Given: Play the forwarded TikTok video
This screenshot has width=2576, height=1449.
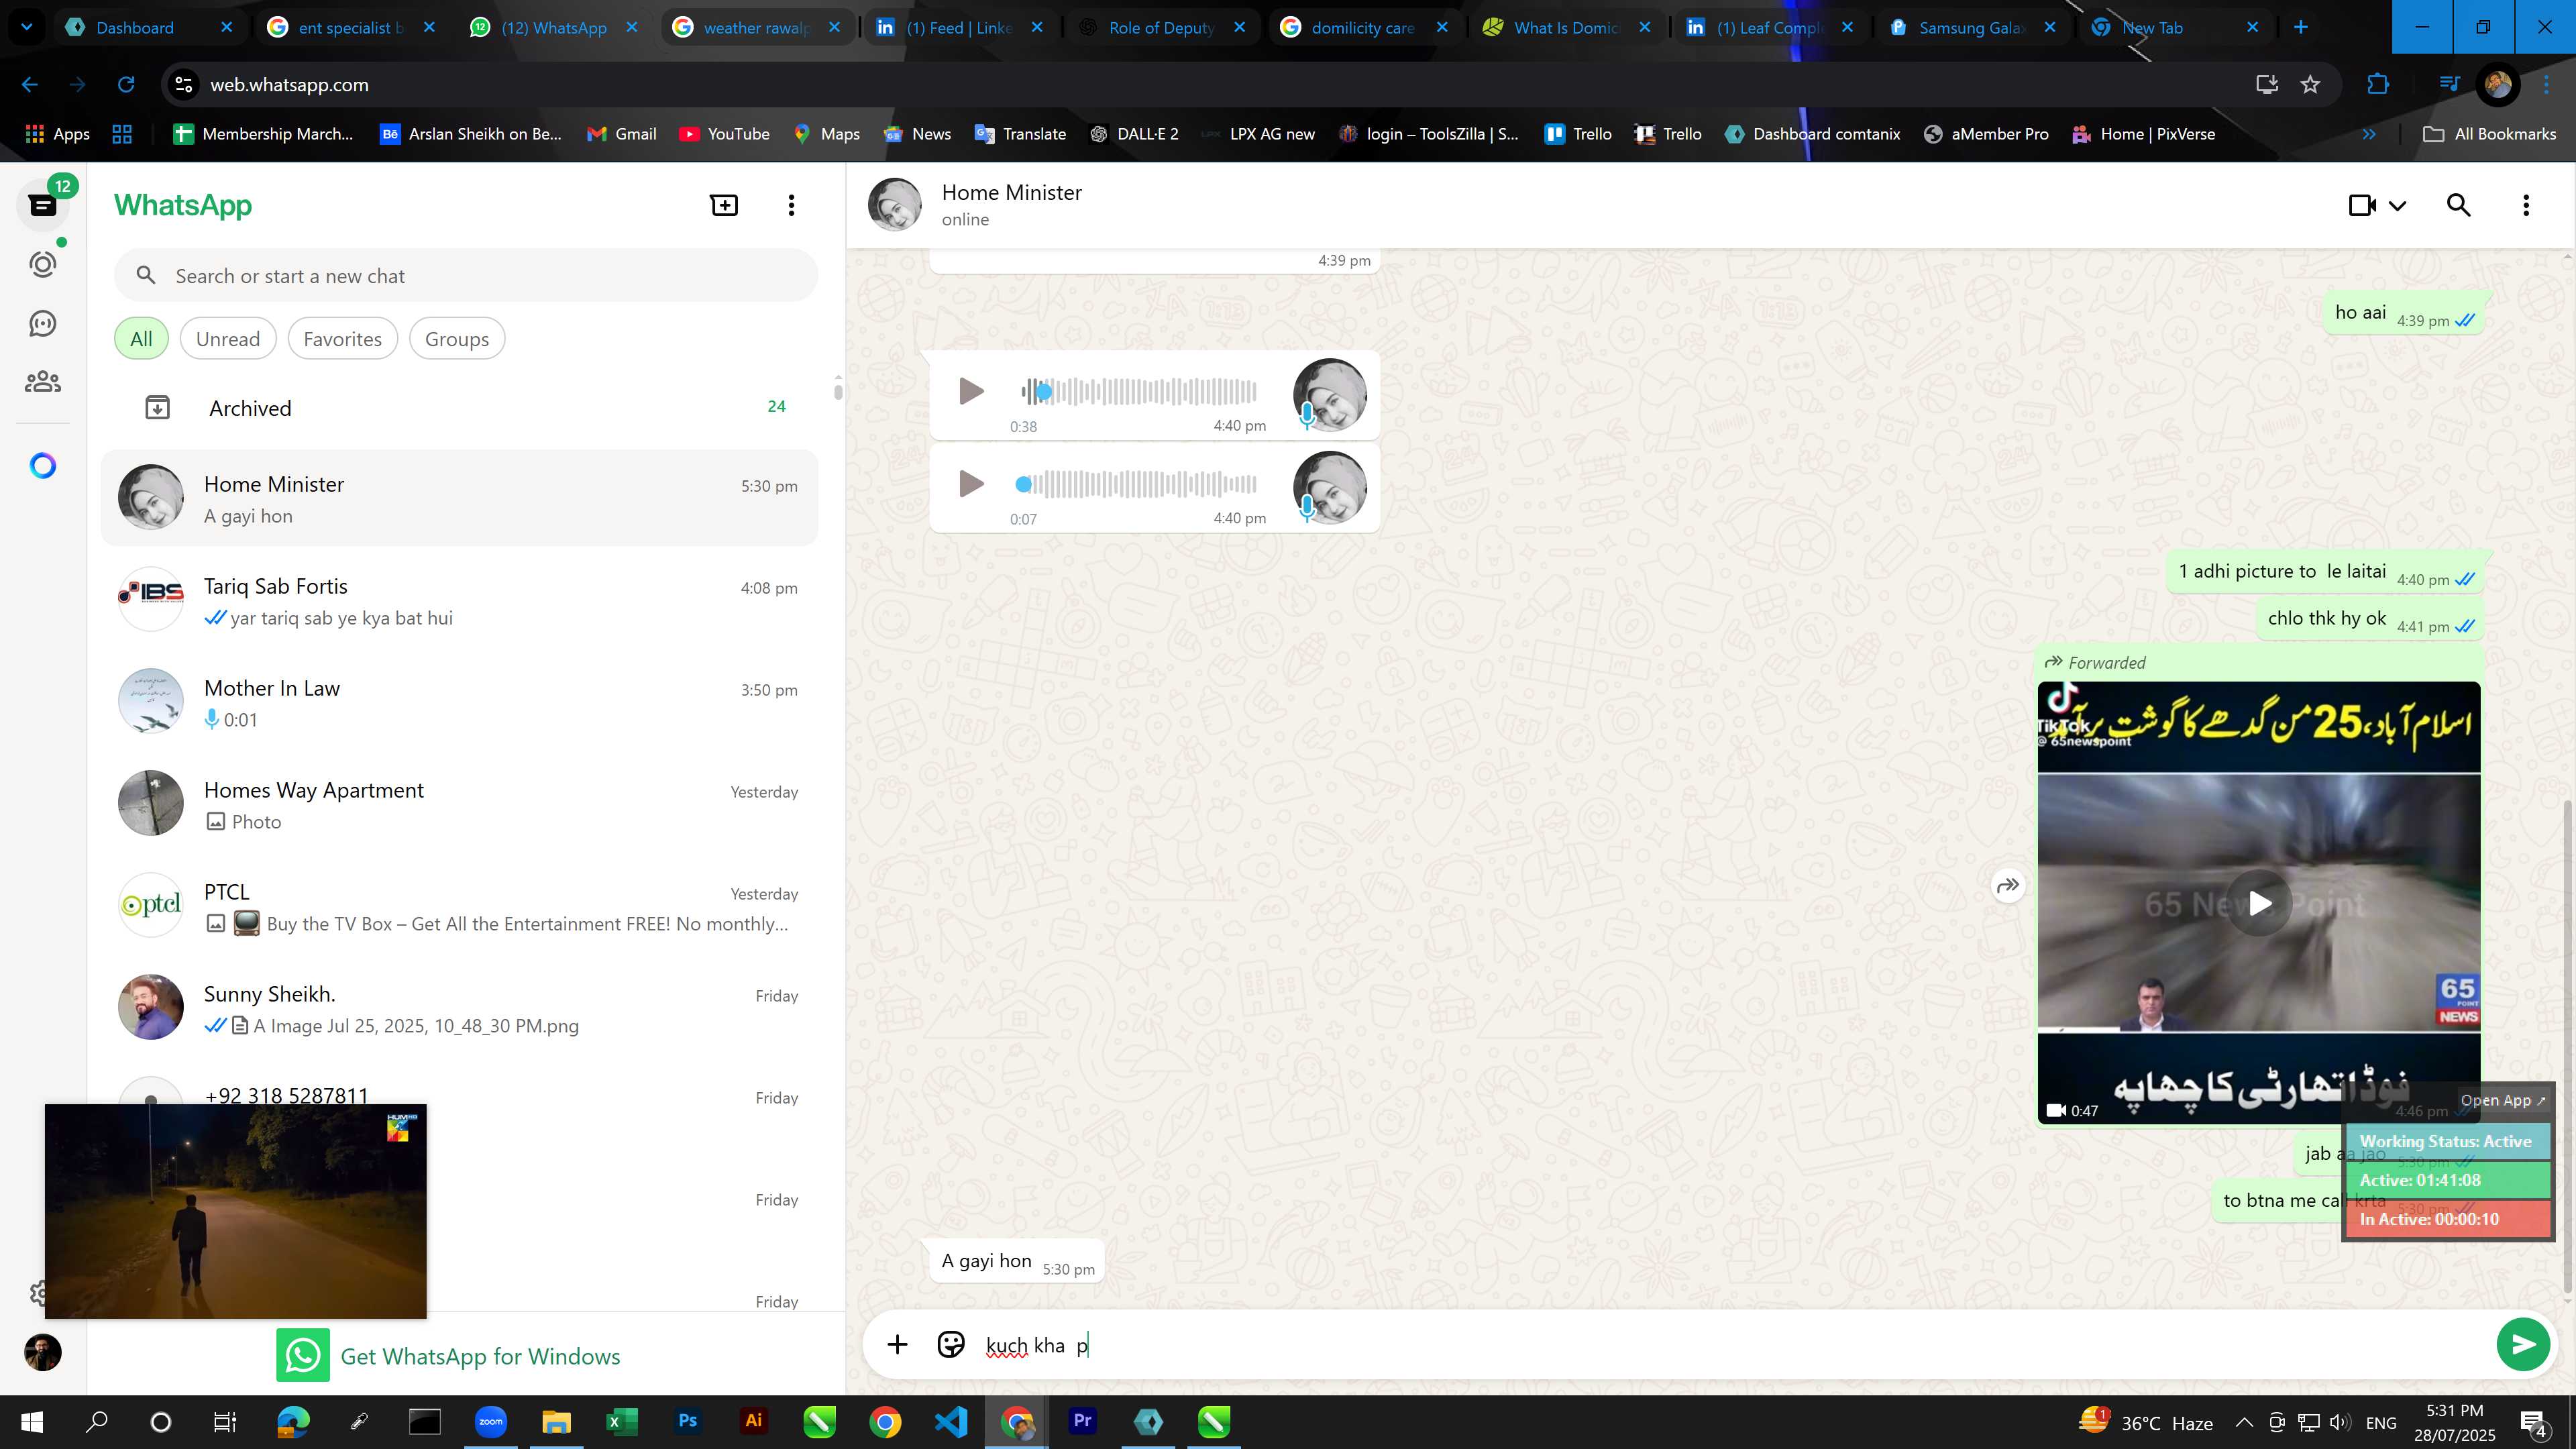Looking at the screenshot, I should pos(2259,903).
